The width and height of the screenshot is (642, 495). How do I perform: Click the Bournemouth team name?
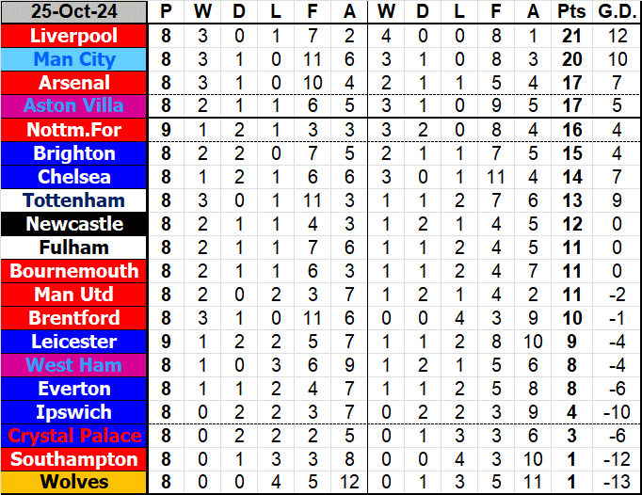click(x=74, y=271)
